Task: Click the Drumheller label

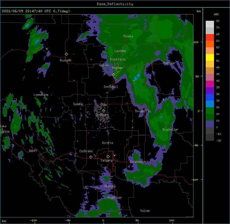Action: tap(170, 130)
